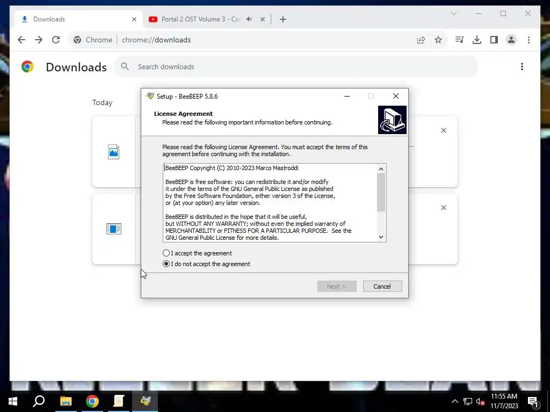The image size is (550, 412).
Task: Open Chrome tab search chevron
Action: point(453,13)
